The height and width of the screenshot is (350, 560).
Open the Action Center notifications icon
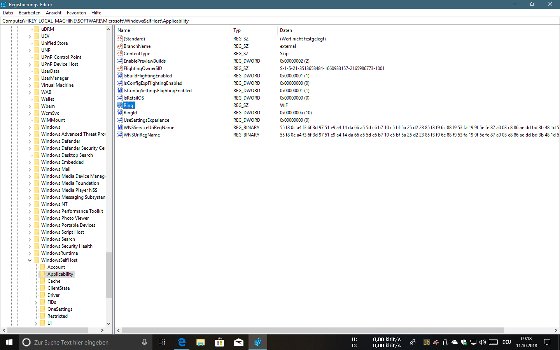click(x=547, y=342)
